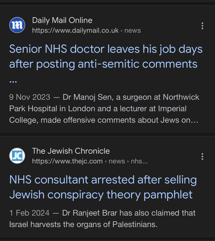Screen dimensions: 215x241
Task: Click the thejc.com URL breadcrumb
Action: click(67, 161)
